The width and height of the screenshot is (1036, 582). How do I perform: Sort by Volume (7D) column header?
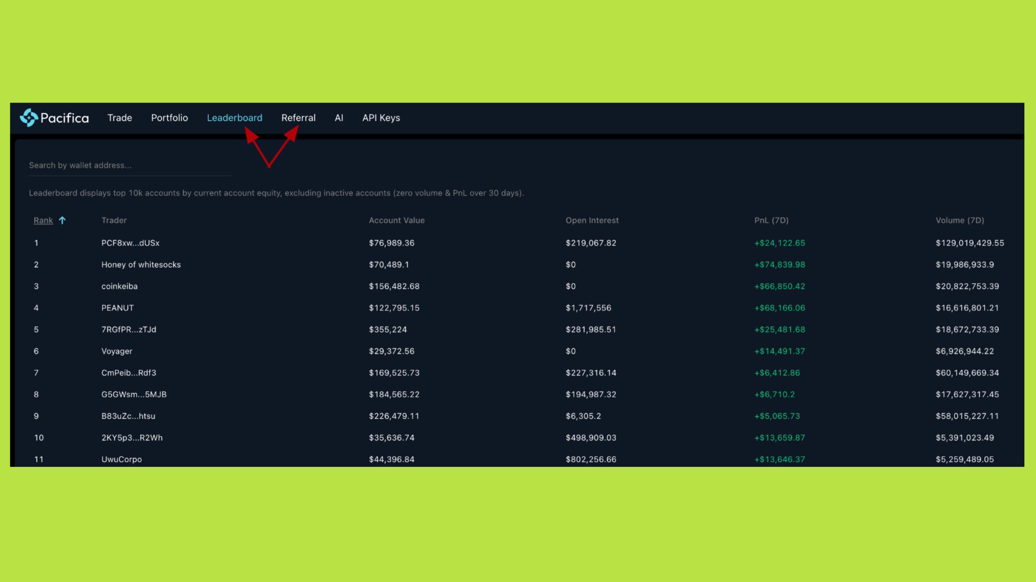pos(959,220)
